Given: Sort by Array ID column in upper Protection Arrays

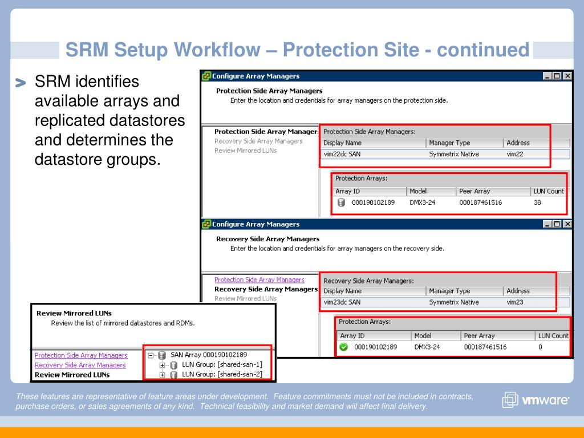Looking at the screenshot, I should pyautogui.click(x=369, y=192).
